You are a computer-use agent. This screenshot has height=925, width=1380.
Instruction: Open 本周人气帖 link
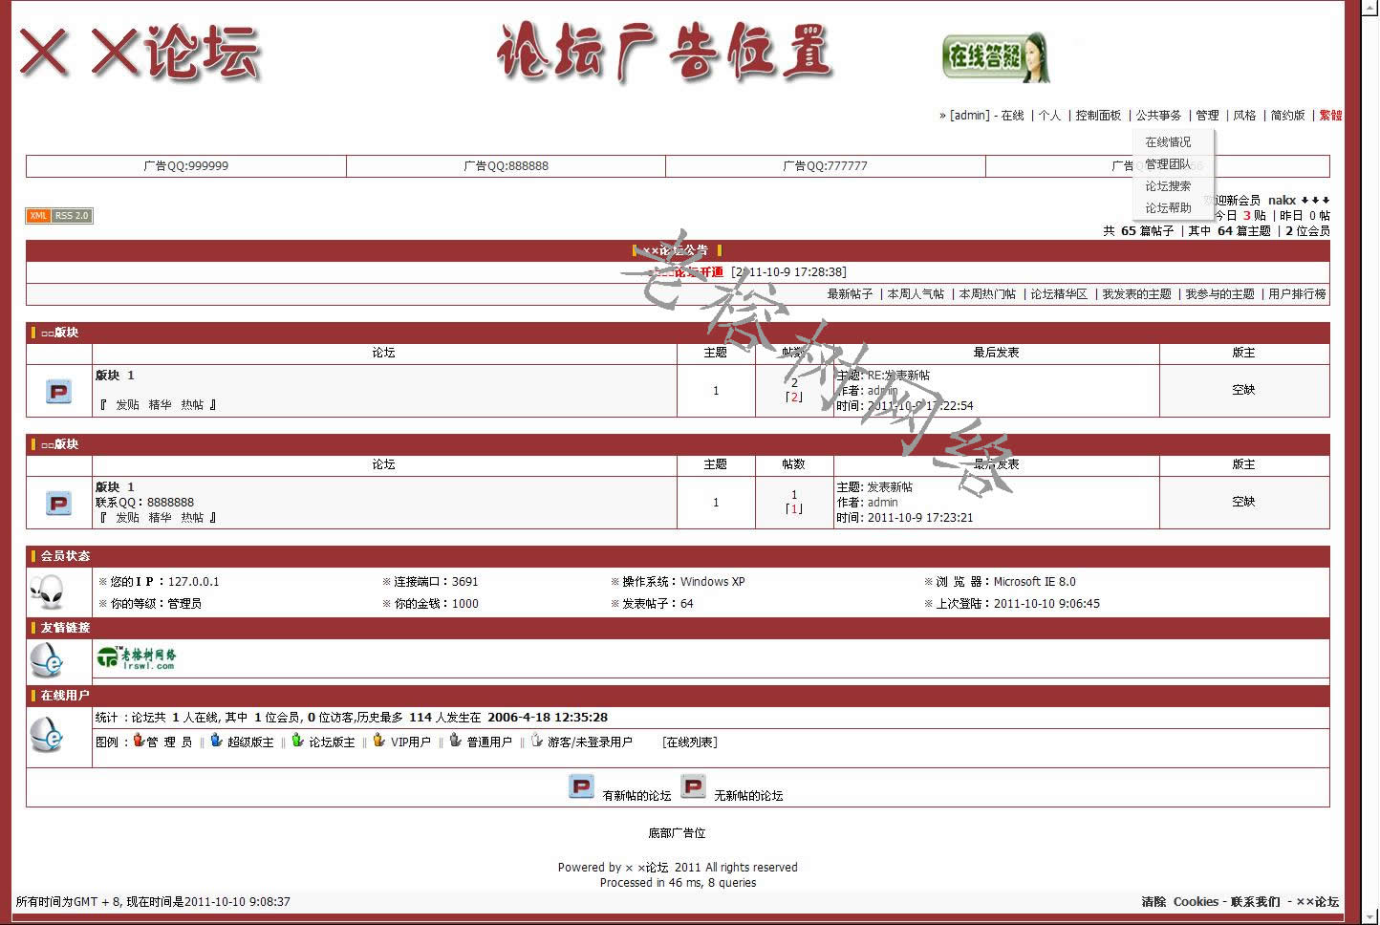916,294
